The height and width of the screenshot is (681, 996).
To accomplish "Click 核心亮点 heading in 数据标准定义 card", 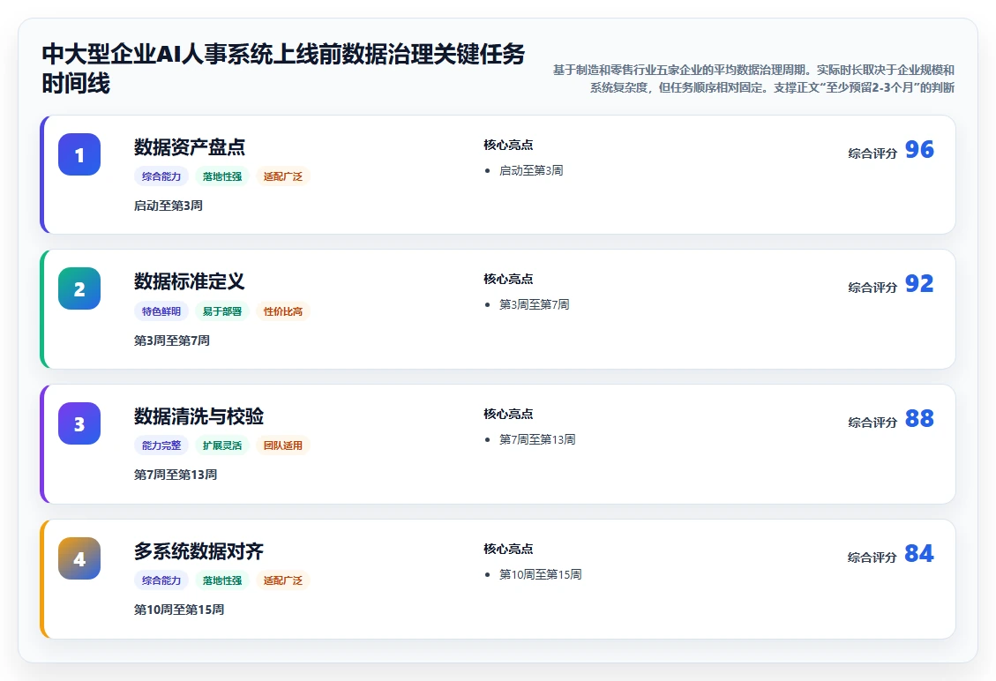I will pos(508,279).
